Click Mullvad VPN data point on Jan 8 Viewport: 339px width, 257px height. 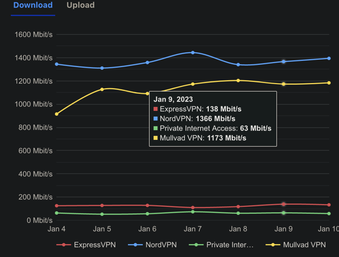pyautogui.click(x=238, y=81)
